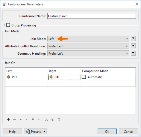This screenshot has height=137, width=141.
Task: Edit the Transformer Name field
Action: [92, 16]
